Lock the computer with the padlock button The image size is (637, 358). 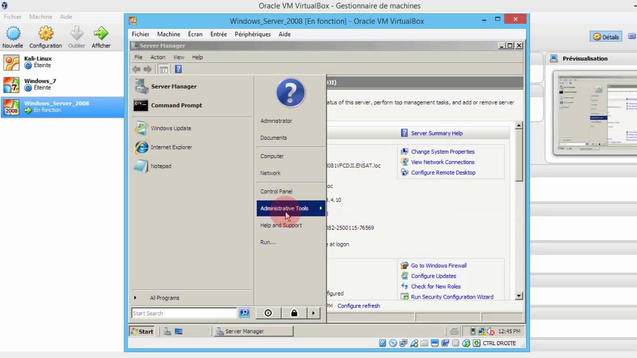(x=294, y=313)
